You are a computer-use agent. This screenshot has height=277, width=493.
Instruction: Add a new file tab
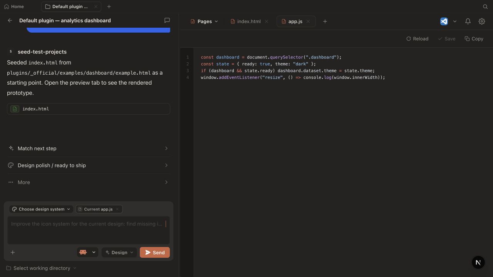pos(325,22)
